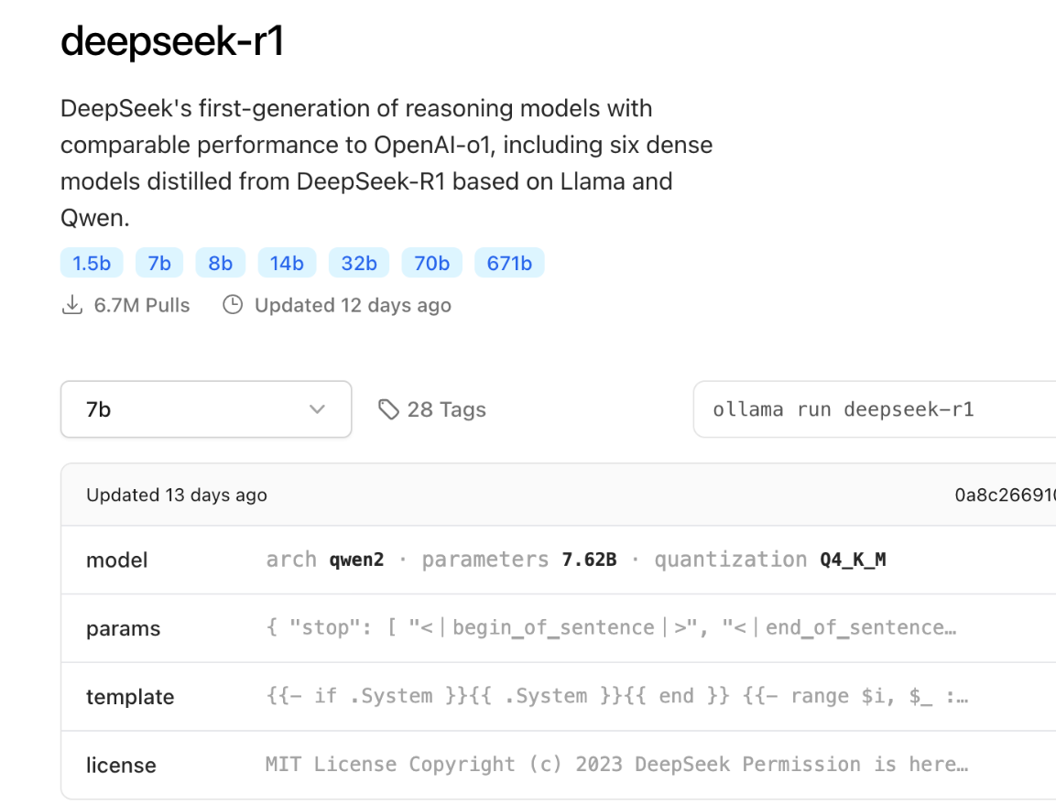Image resolution: width=1056 pixels, height=805 pixels.
Task: Click the chevron arrow in the 7b selector
Action: [x=317, y=408]
